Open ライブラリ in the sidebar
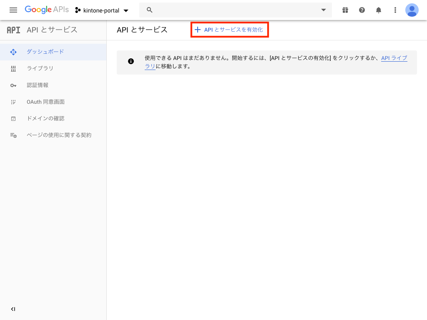This screenshot has height=320, width=427. point(40,68)
